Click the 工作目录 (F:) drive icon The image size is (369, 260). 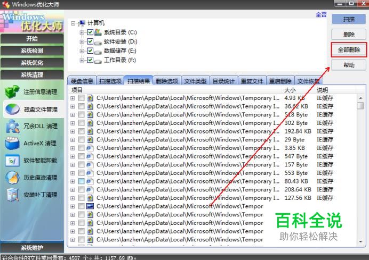98,61
